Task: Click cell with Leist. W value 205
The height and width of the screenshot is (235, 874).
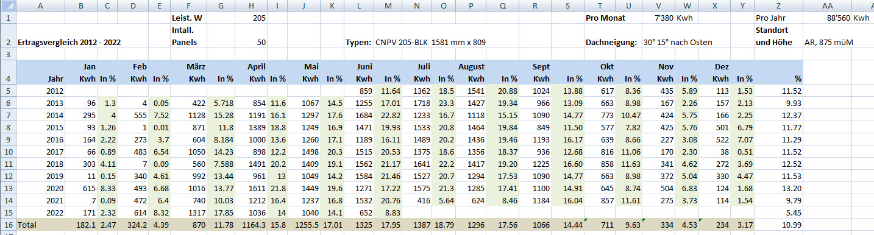Action: pyautogui.click(x=249, y=18)
